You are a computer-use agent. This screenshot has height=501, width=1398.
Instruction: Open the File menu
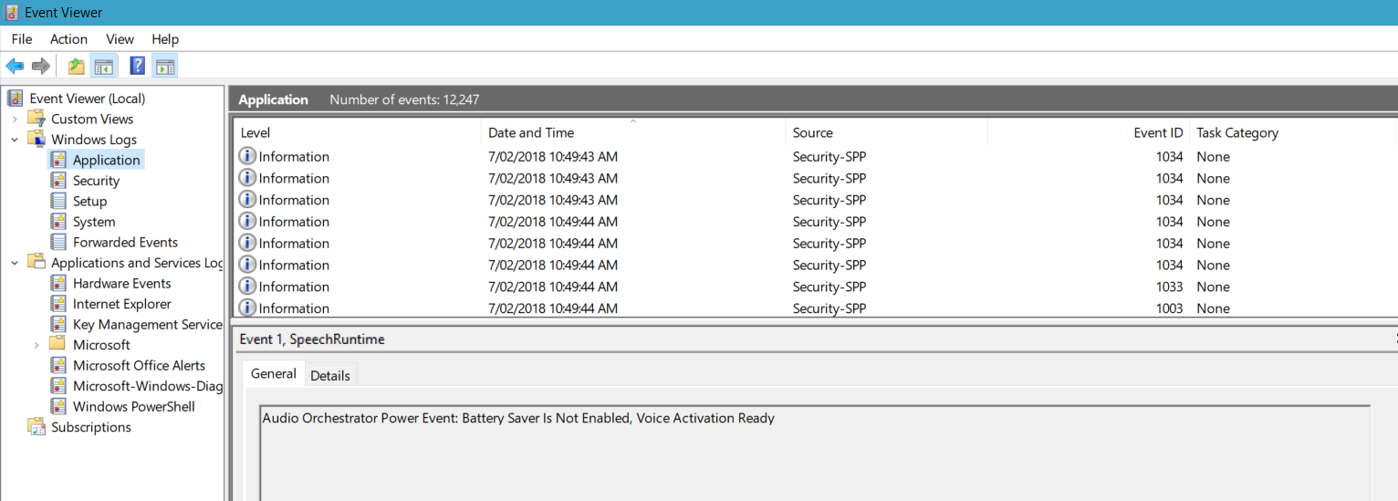(22, 39)
